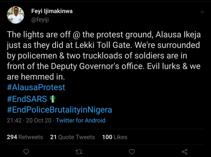Click the display name Feyi Ijimakinwa
Image resolution: width=211 pixels, height=157 pixels.
(52, 11)
